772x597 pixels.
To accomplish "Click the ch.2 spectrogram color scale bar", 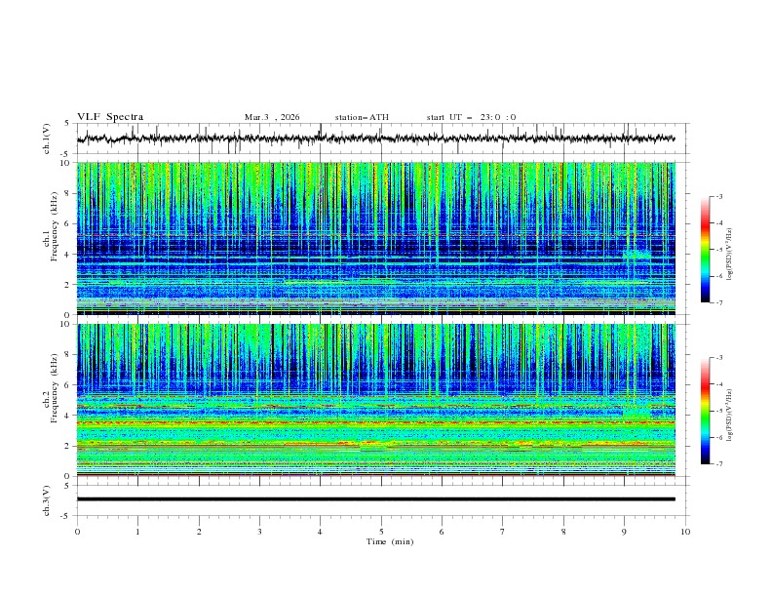I will 706,411.
